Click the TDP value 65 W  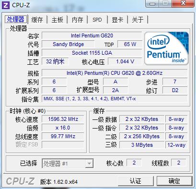130,44
